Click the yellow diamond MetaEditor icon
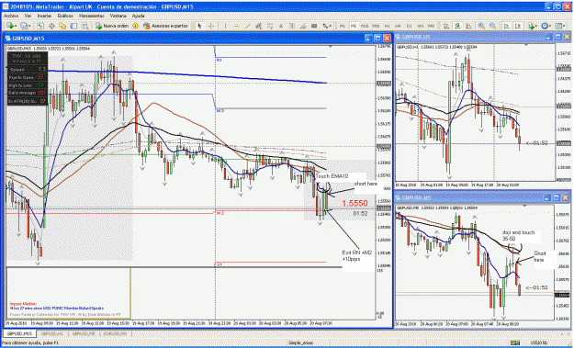 pyautogui.click(x=135, y=26)
